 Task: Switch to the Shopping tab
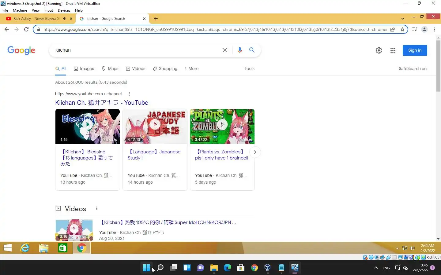165,68
